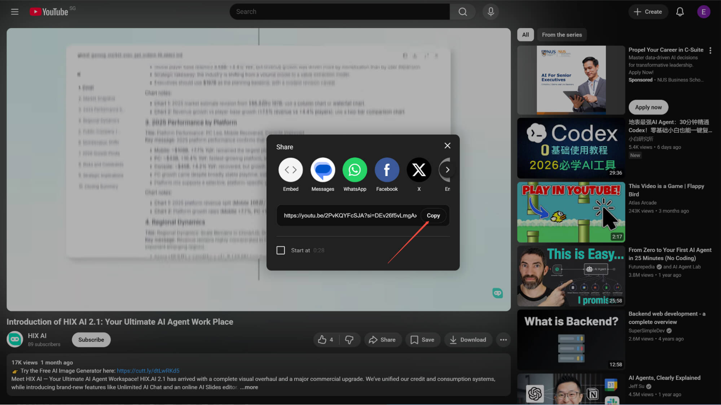Open 'From Zero to Your First AI Agent' title
The image size is (721, 405).
click(670, 254)
